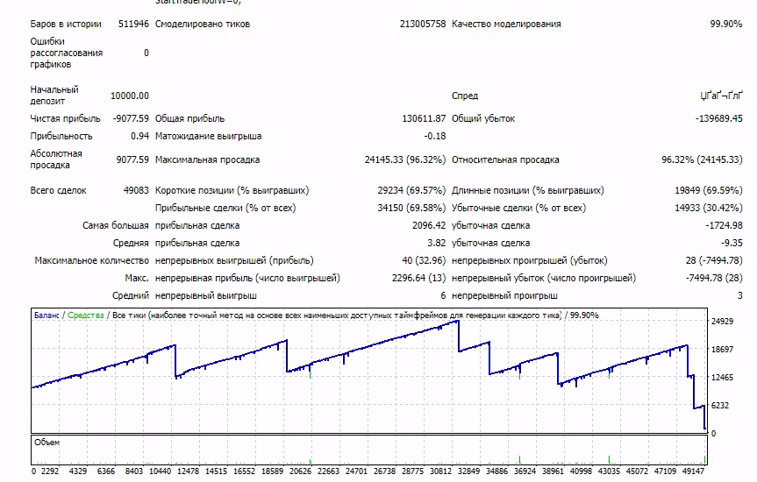Screen dimensions: 757x482
Task: Select the modeling quality value 99.90% at top right
Action: click(725, 24)
